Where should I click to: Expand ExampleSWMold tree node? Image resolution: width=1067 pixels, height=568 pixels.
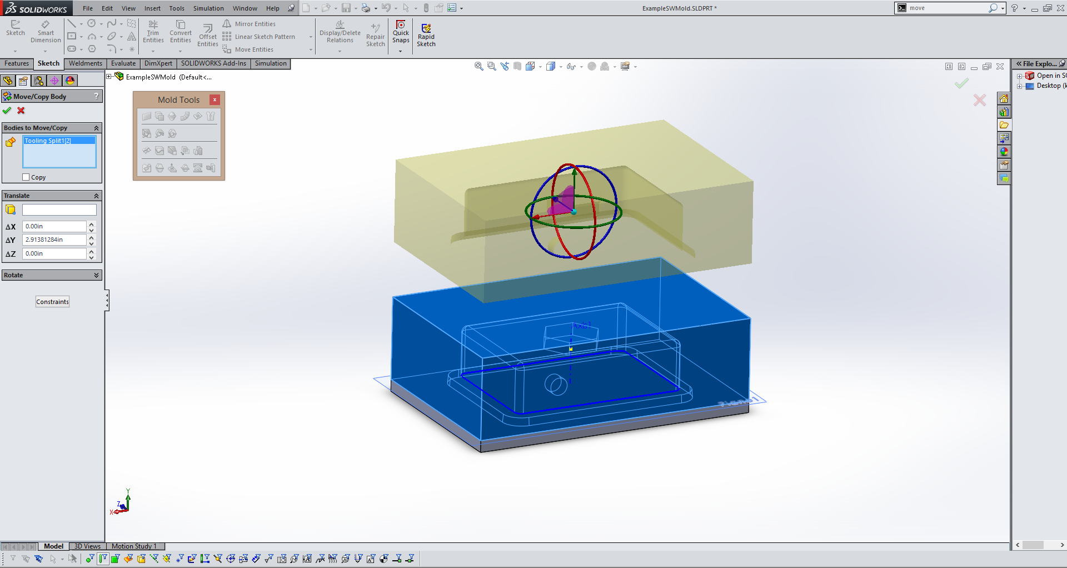(x=109, y=77)
